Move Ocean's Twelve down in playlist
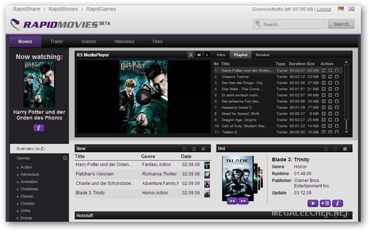The image size is (370, 231). click(330, 76)
